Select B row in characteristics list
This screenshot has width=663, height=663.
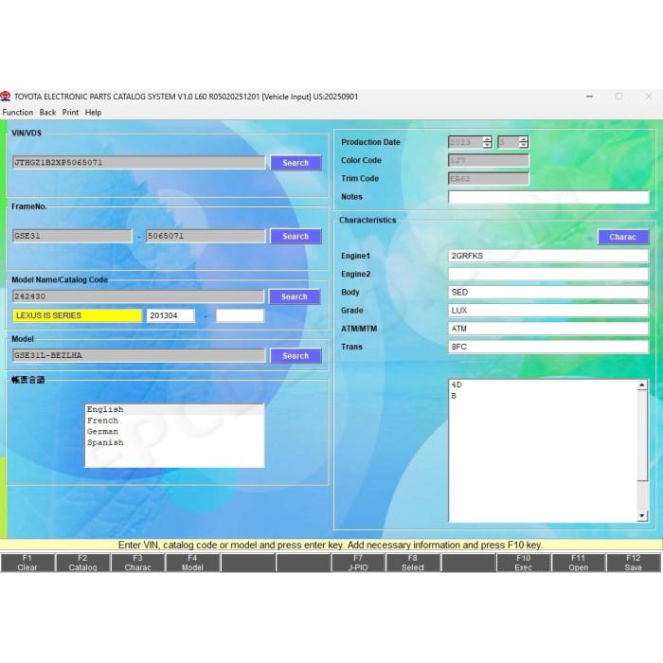tap(543, 396)
